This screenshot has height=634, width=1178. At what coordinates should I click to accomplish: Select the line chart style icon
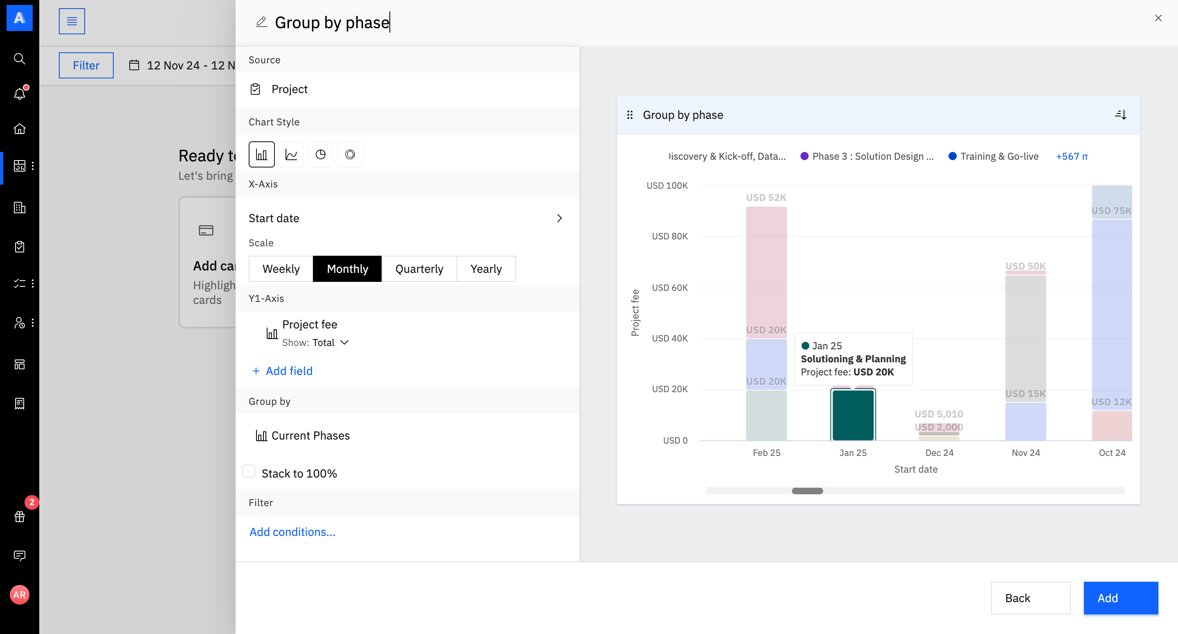291,154
